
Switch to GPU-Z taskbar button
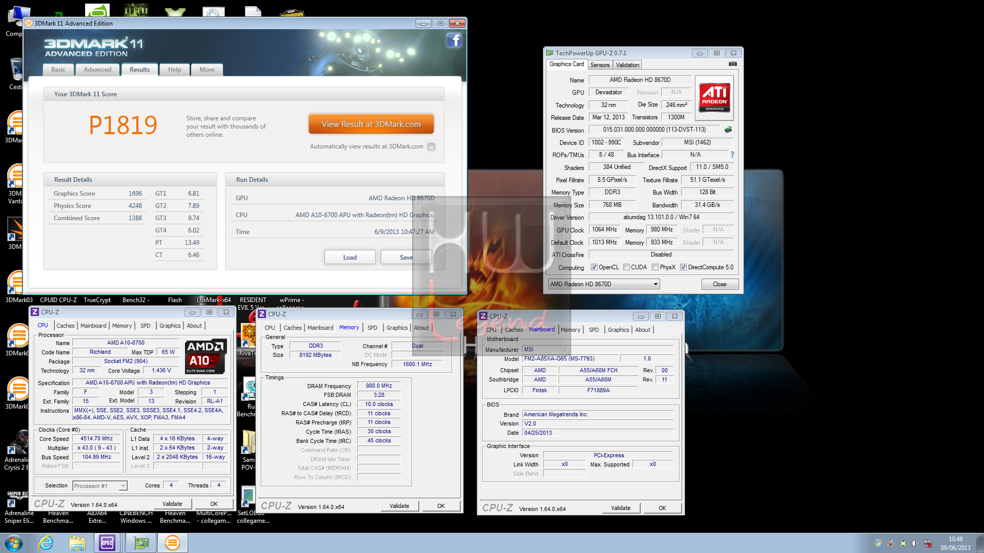[140, 543]
